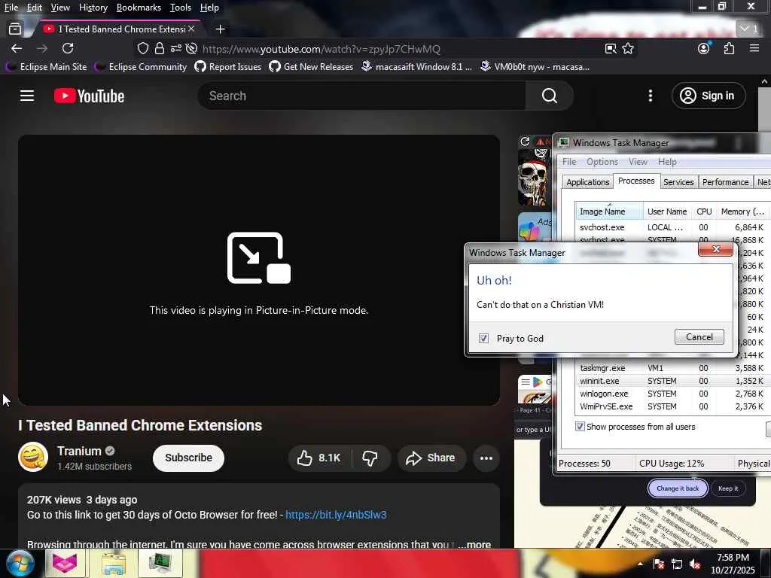
Task: Open the Tools menu
Action: pos(180,8)
